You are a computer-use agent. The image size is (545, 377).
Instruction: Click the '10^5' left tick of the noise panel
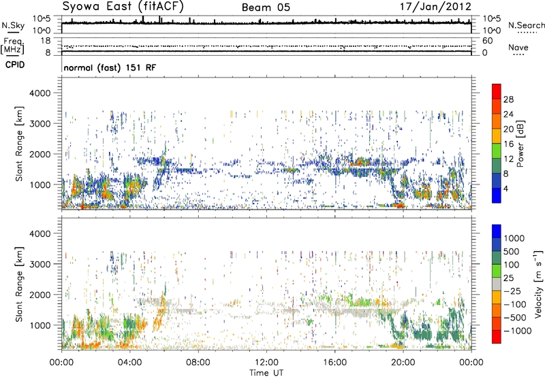[42, 19]
